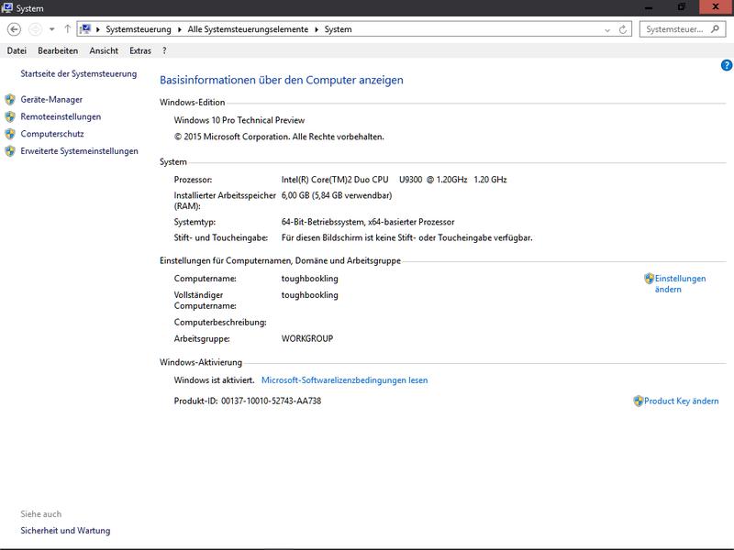
Task: Click the shield icon beside Computerschutz
Action: pyautogui.click(x=10, y=134)
